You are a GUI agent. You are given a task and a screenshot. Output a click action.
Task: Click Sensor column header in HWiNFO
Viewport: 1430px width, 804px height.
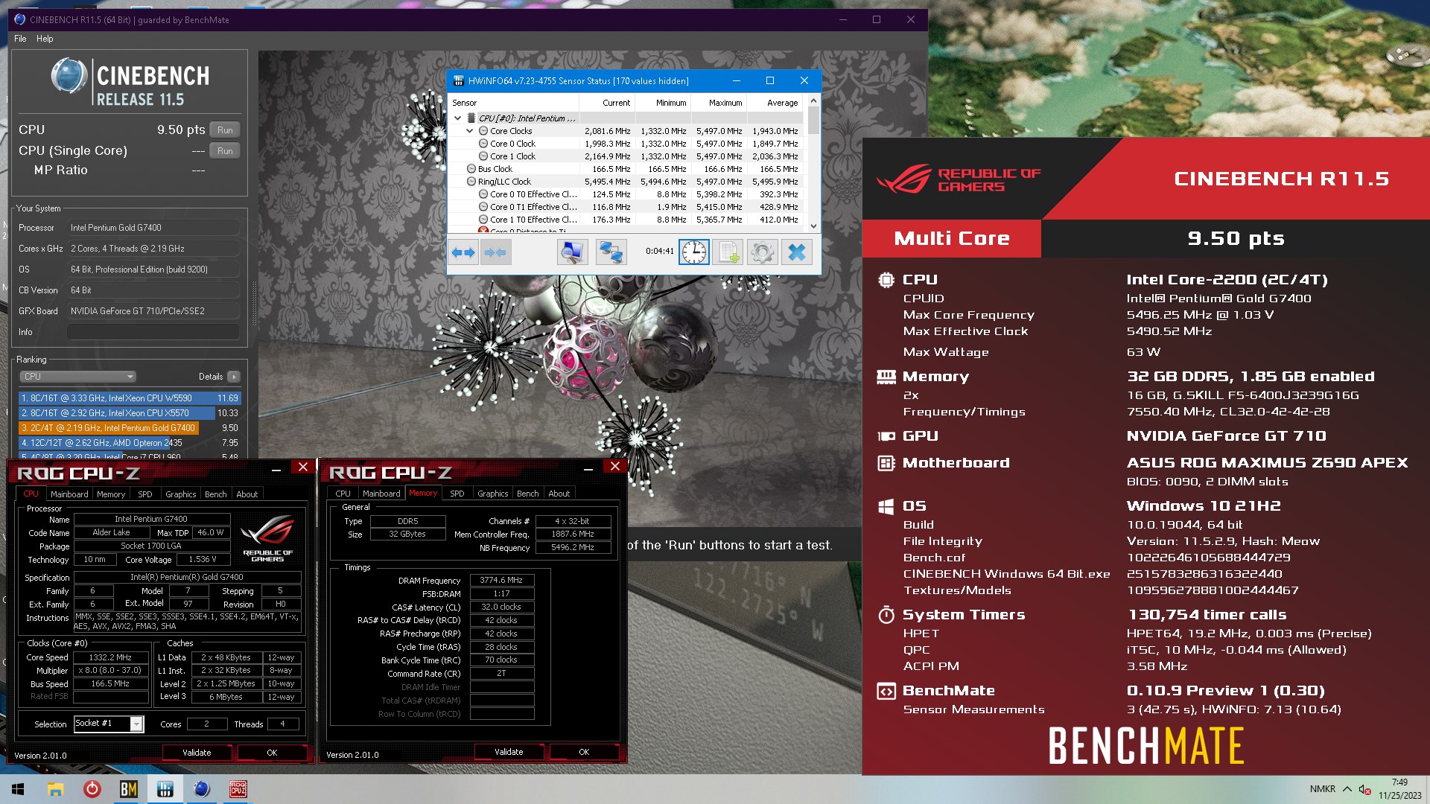tap(514, 103)
